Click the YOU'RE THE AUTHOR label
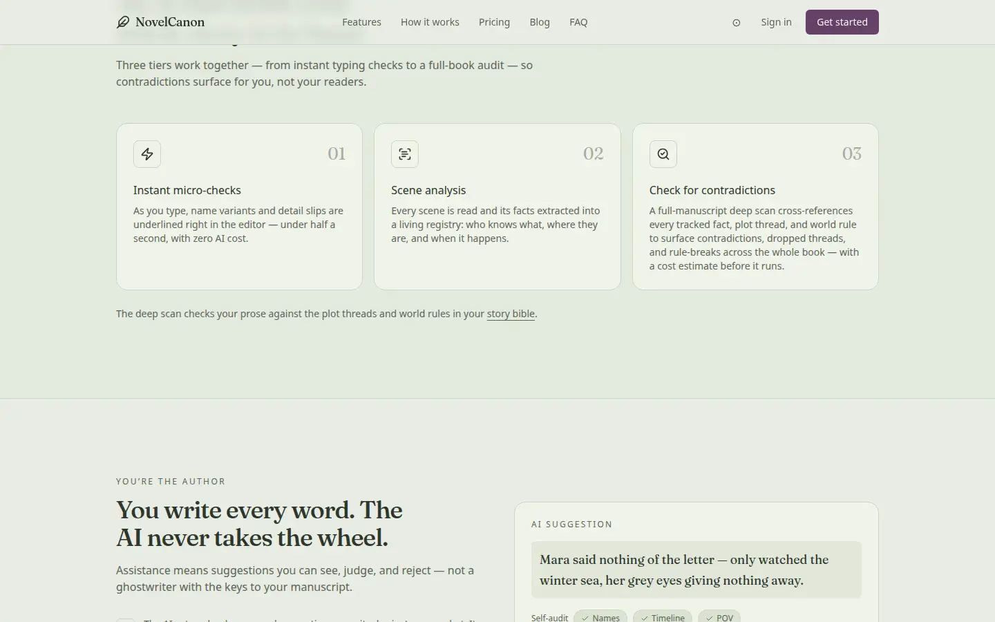The width and height of the screenshot is (995, 622). [x=171, y=482]
